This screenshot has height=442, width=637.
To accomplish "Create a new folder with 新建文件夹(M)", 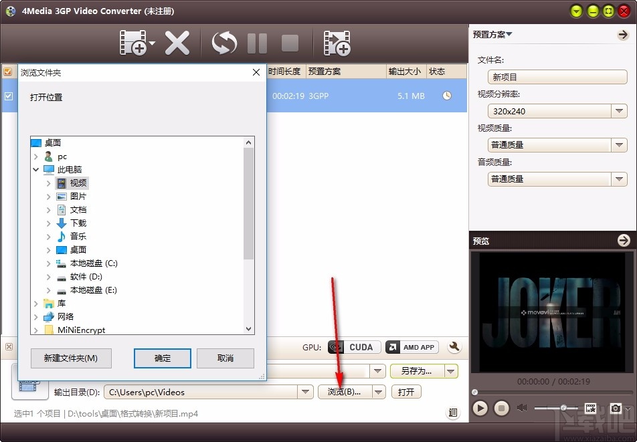I will click(x=70, y=358).
